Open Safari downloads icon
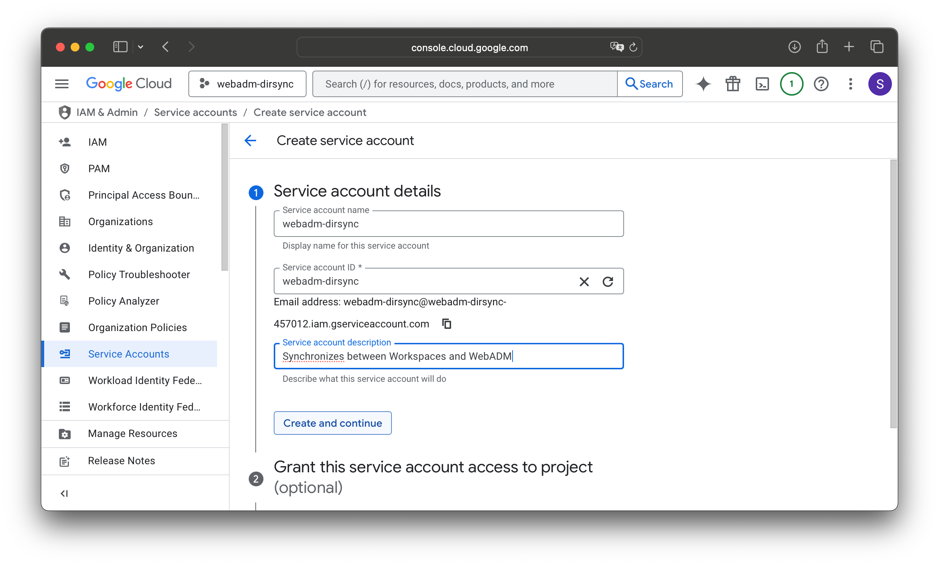Screen dimensions: 939x565 click(x=794, y=47)
